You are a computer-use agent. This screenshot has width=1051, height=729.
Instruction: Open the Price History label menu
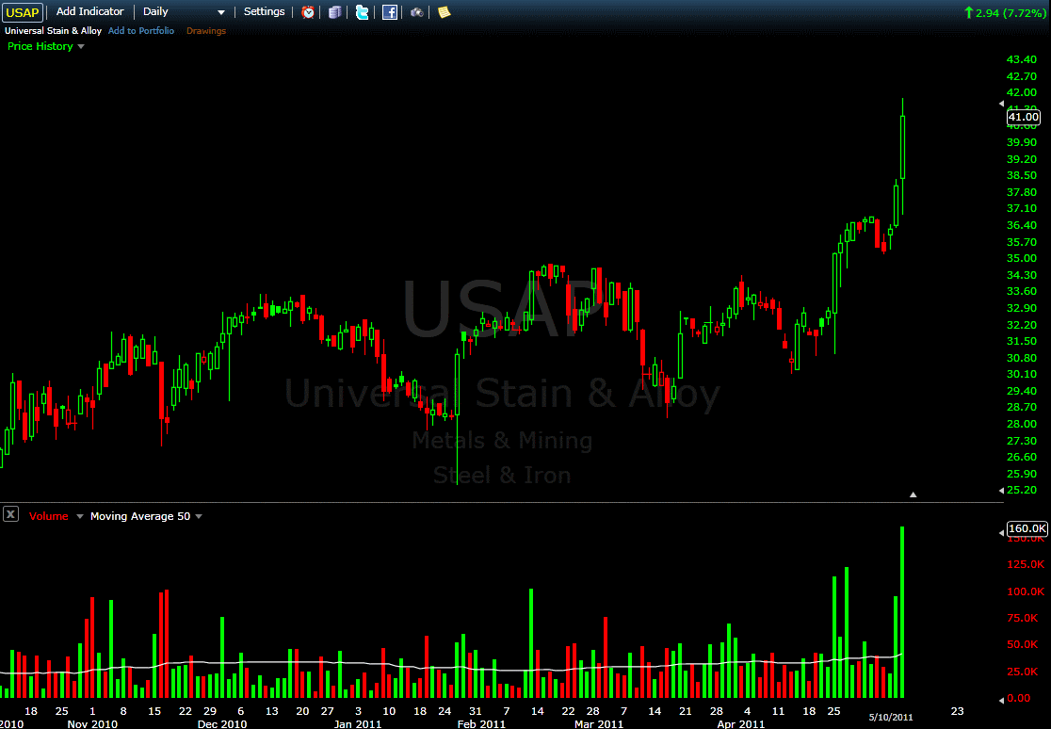coord(40,46)
